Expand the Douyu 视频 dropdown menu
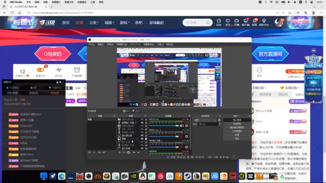Screen dimensions: 326x183 tap(109, 22)
